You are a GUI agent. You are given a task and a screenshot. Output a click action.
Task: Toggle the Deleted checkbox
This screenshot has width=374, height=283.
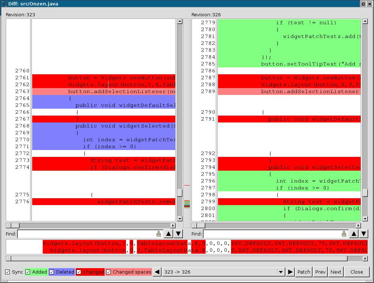(x=51, y=272)
